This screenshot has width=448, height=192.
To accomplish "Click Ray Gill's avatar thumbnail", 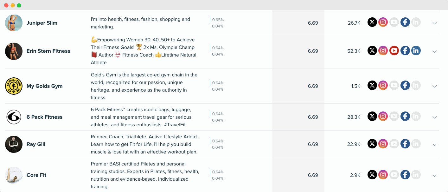I will pyautogui.click(x=14, y=144).
